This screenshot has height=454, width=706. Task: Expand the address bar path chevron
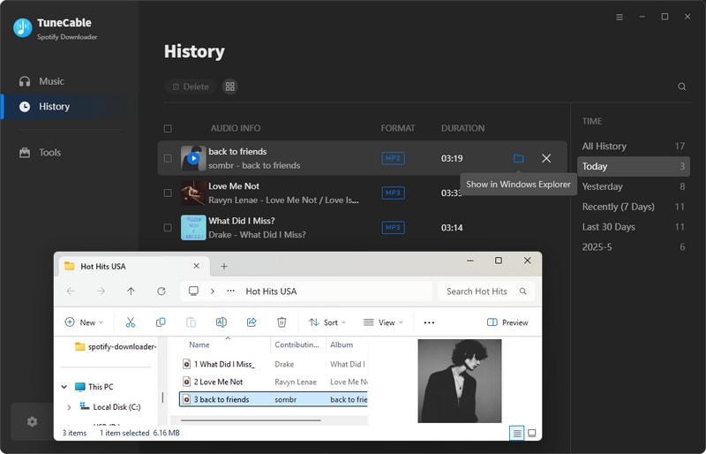pyautogui.click(x=212, y=291)
